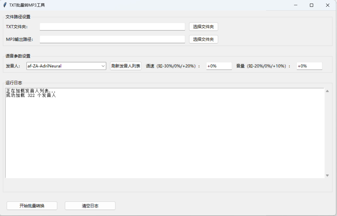Click the 选择文件夹 button for MP3输出路径

[203, 39]
